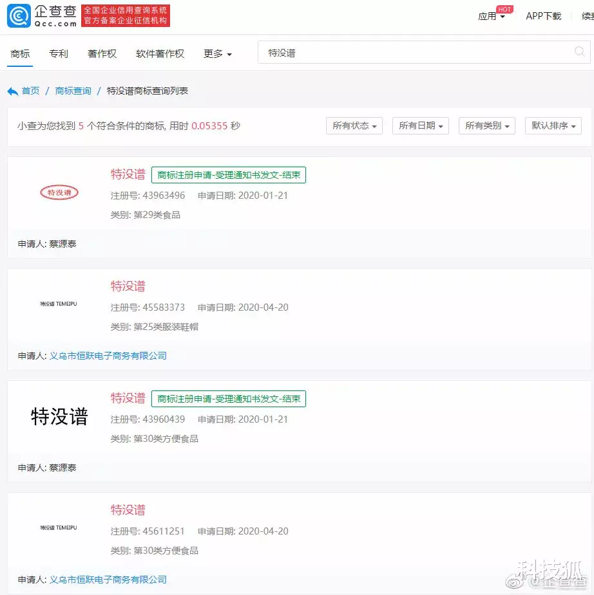Image resolution: width=594 pixels, height=595 pixels.
Task: Switch to the 软件著作权 tab
Action: click(159, 54)
